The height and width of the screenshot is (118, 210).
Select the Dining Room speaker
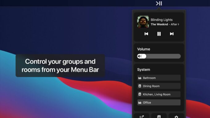tap(159, 86)
